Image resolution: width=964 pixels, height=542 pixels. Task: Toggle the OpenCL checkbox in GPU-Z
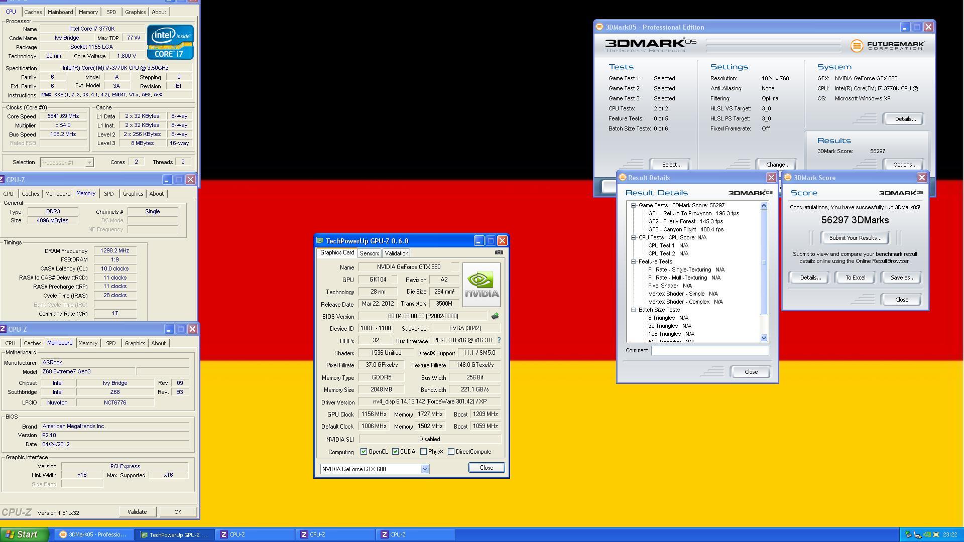tap(364, 452)
